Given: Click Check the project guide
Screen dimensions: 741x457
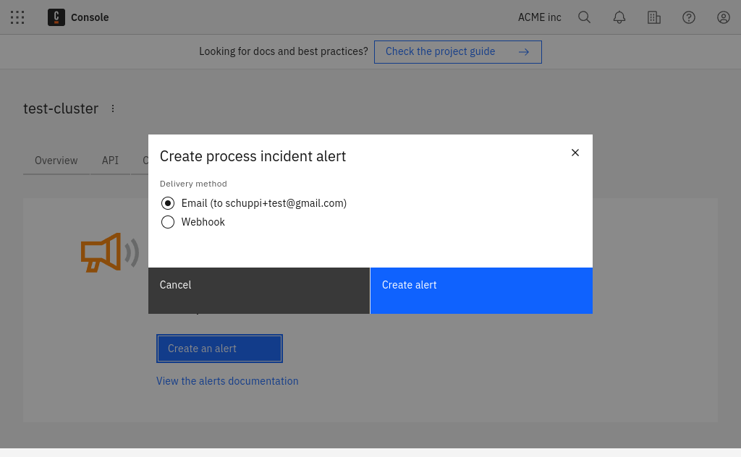Looking at the screenshot, I should click(x=458, y=51).
